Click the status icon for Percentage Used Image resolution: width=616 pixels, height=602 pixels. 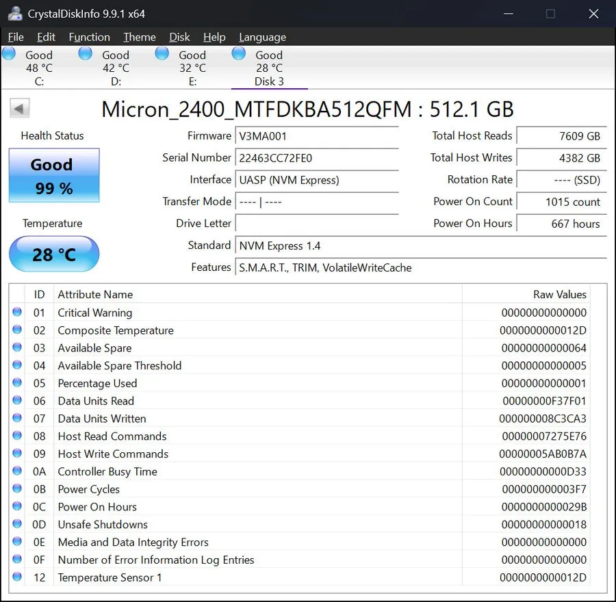pyautogui.click(x=17, y=382)
